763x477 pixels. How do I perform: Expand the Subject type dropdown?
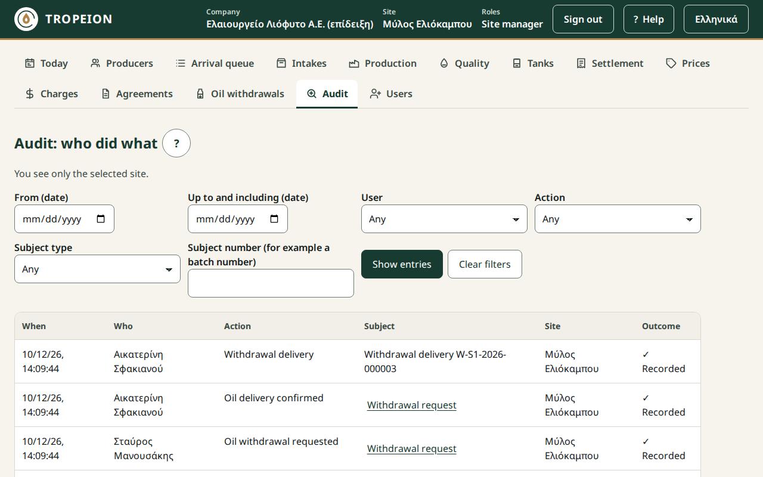[x=97, y=269]
